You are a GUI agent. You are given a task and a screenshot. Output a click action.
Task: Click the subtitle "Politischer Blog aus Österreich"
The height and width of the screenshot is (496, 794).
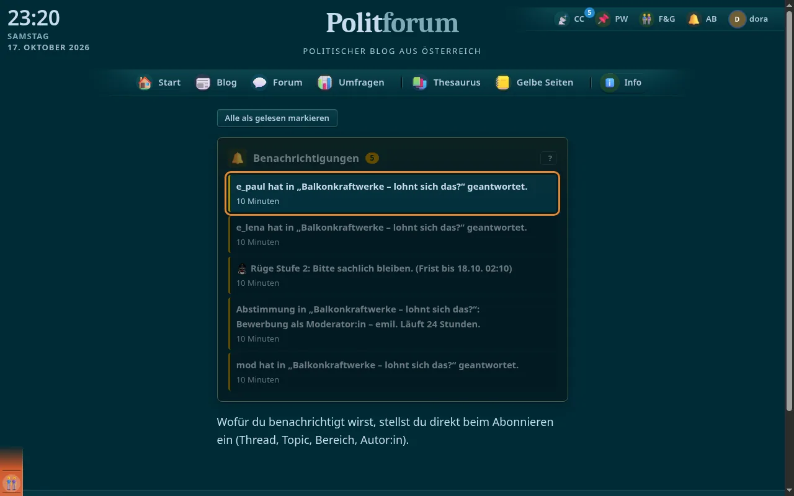(x=392, y=51)
